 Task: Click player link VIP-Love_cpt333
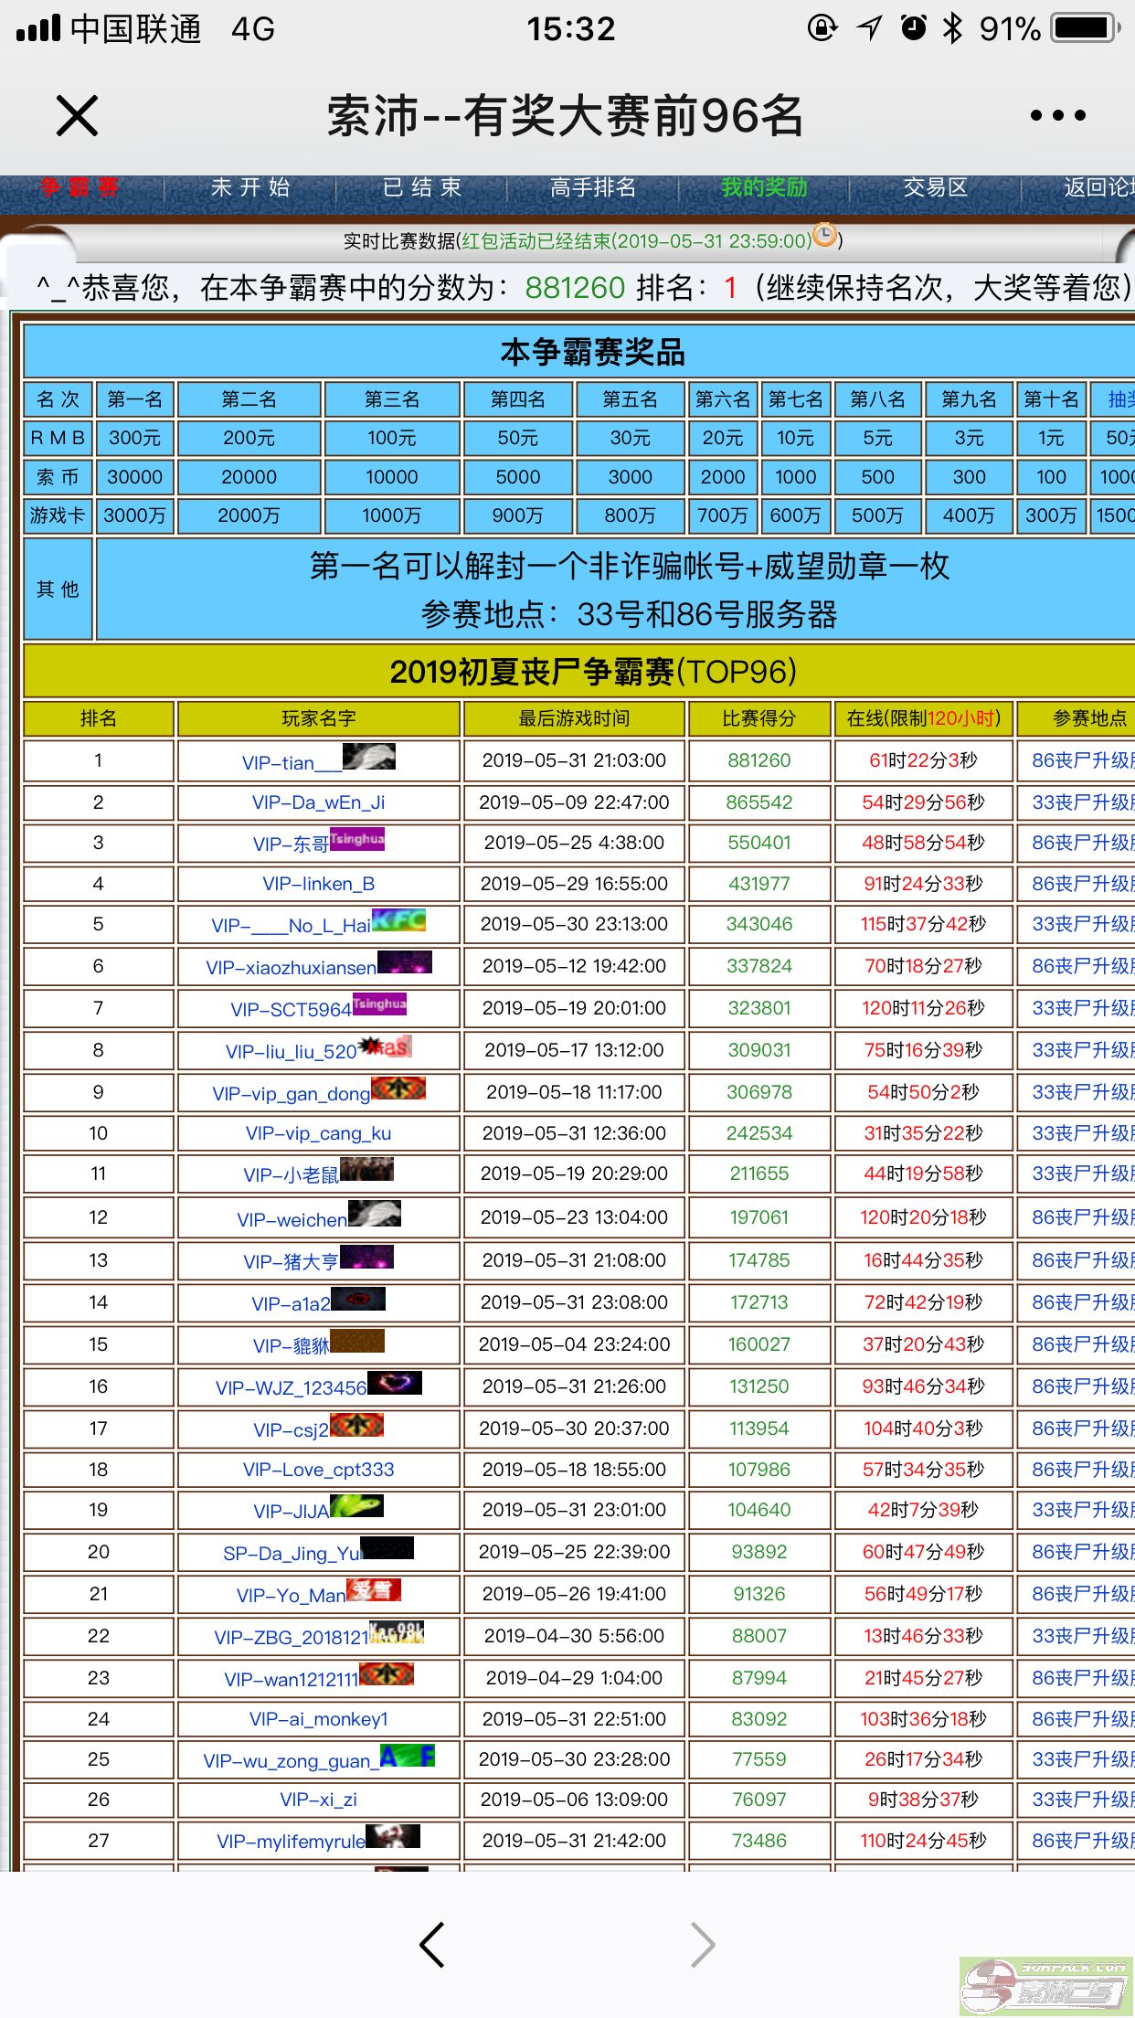318,1470
